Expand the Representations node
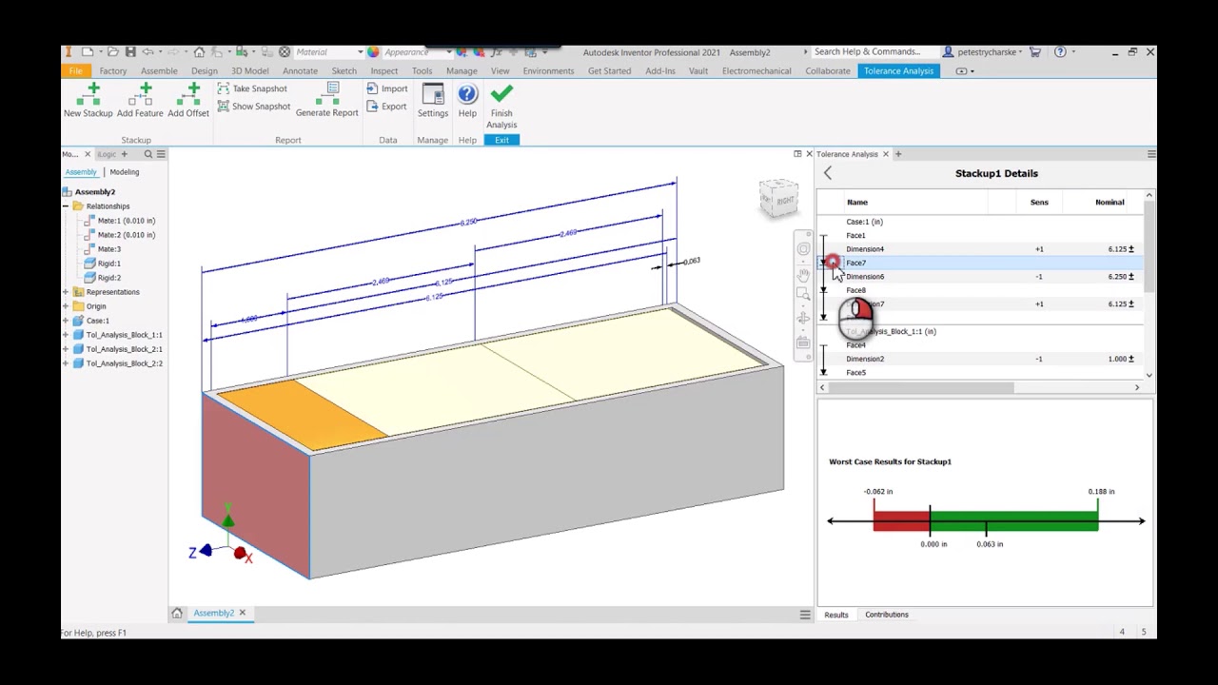 pyautogui.click(x=66, y=292)
